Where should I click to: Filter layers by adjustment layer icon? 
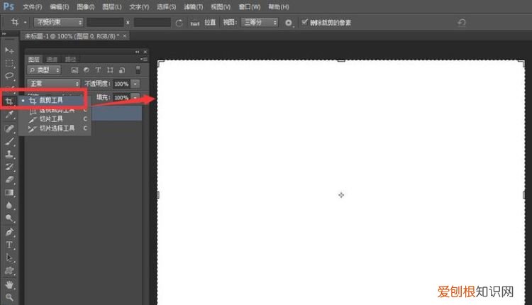click(86, 70)
